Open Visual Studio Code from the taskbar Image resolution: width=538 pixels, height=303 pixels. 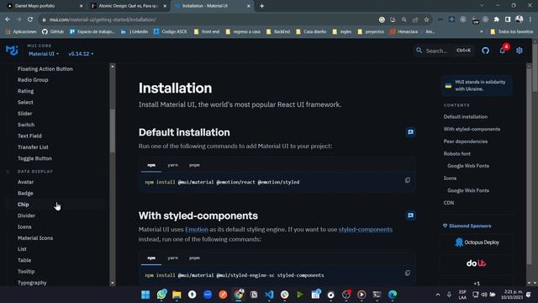coord(269,295)
